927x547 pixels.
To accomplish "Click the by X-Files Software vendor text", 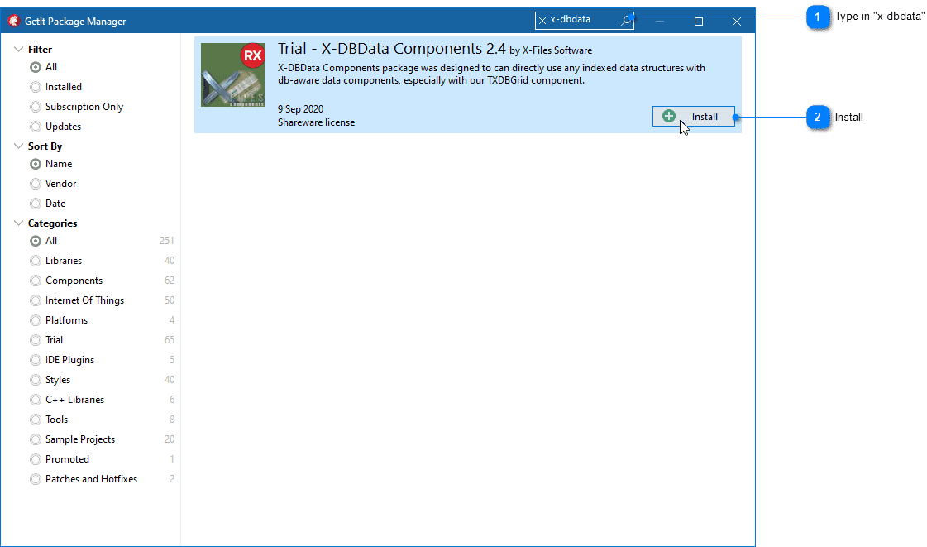I will [x=551, y=50].
